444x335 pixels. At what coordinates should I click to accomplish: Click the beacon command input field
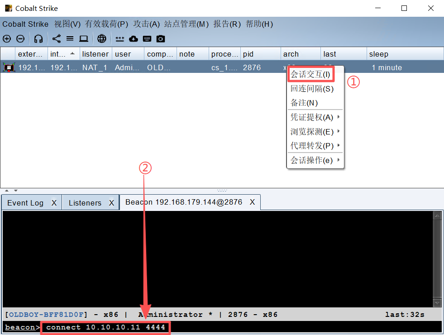tap(242, 327)
